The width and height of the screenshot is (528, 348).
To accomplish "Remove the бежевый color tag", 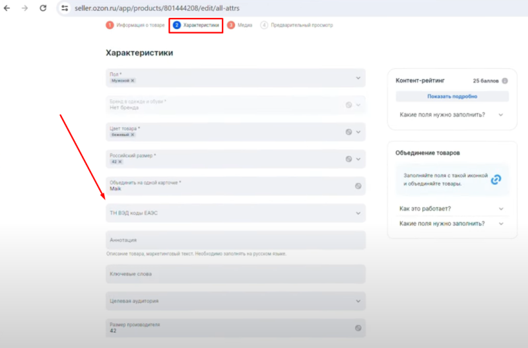I will [132, 134].
